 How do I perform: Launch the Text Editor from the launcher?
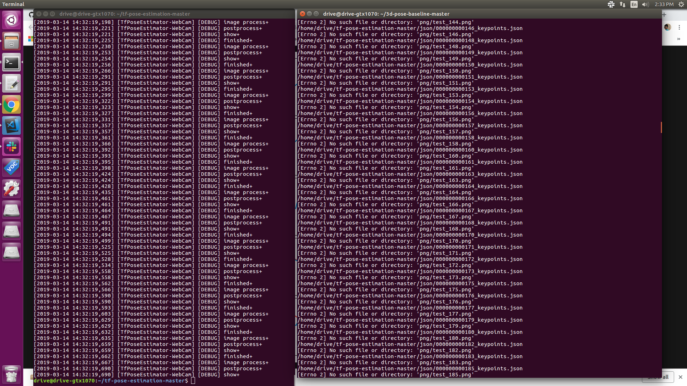tap(11, 84)
